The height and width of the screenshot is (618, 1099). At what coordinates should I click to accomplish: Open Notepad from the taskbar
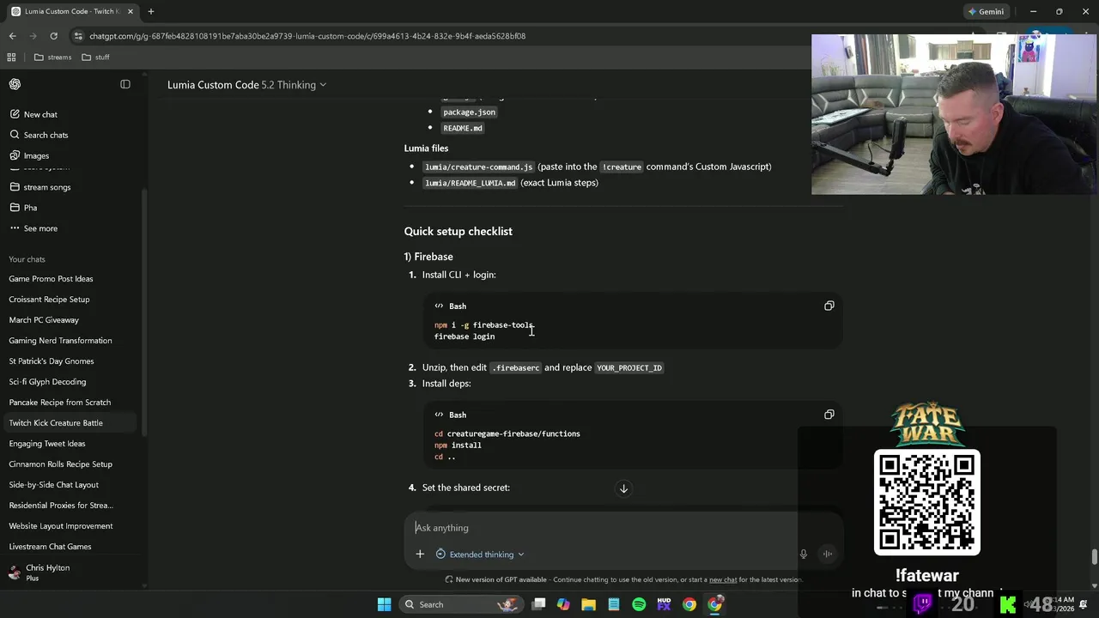614,604
